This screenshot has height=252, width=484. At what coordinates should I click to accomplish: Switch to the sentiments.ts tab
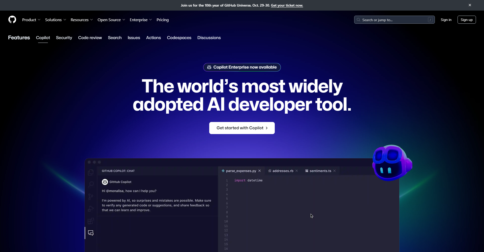(320, 171)
